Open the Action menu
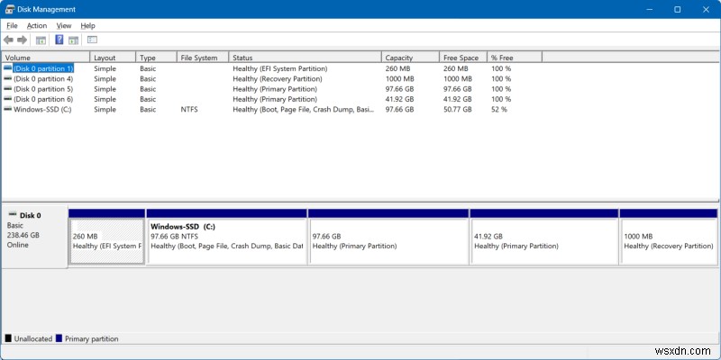Viewport: 721px width, 360px height. point(37,26)
